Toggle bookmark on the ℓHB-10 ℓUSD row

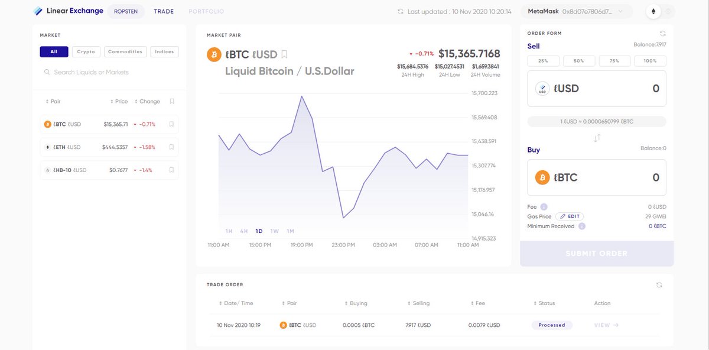(171, 170)
